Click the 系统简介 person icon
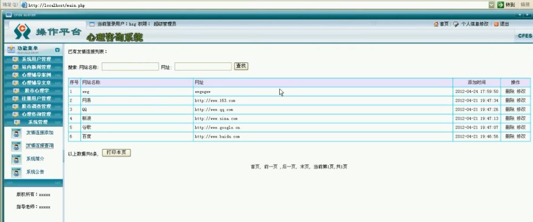 (x=16, y=159)
